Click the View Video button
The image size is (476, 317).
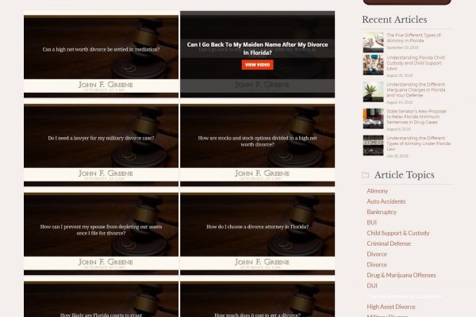coord(257,64)
